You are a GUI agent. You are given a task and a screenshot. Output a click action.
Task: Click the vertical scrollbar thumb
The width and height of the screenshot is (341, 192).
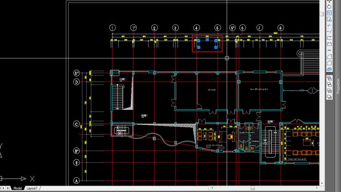pos(322,14)
